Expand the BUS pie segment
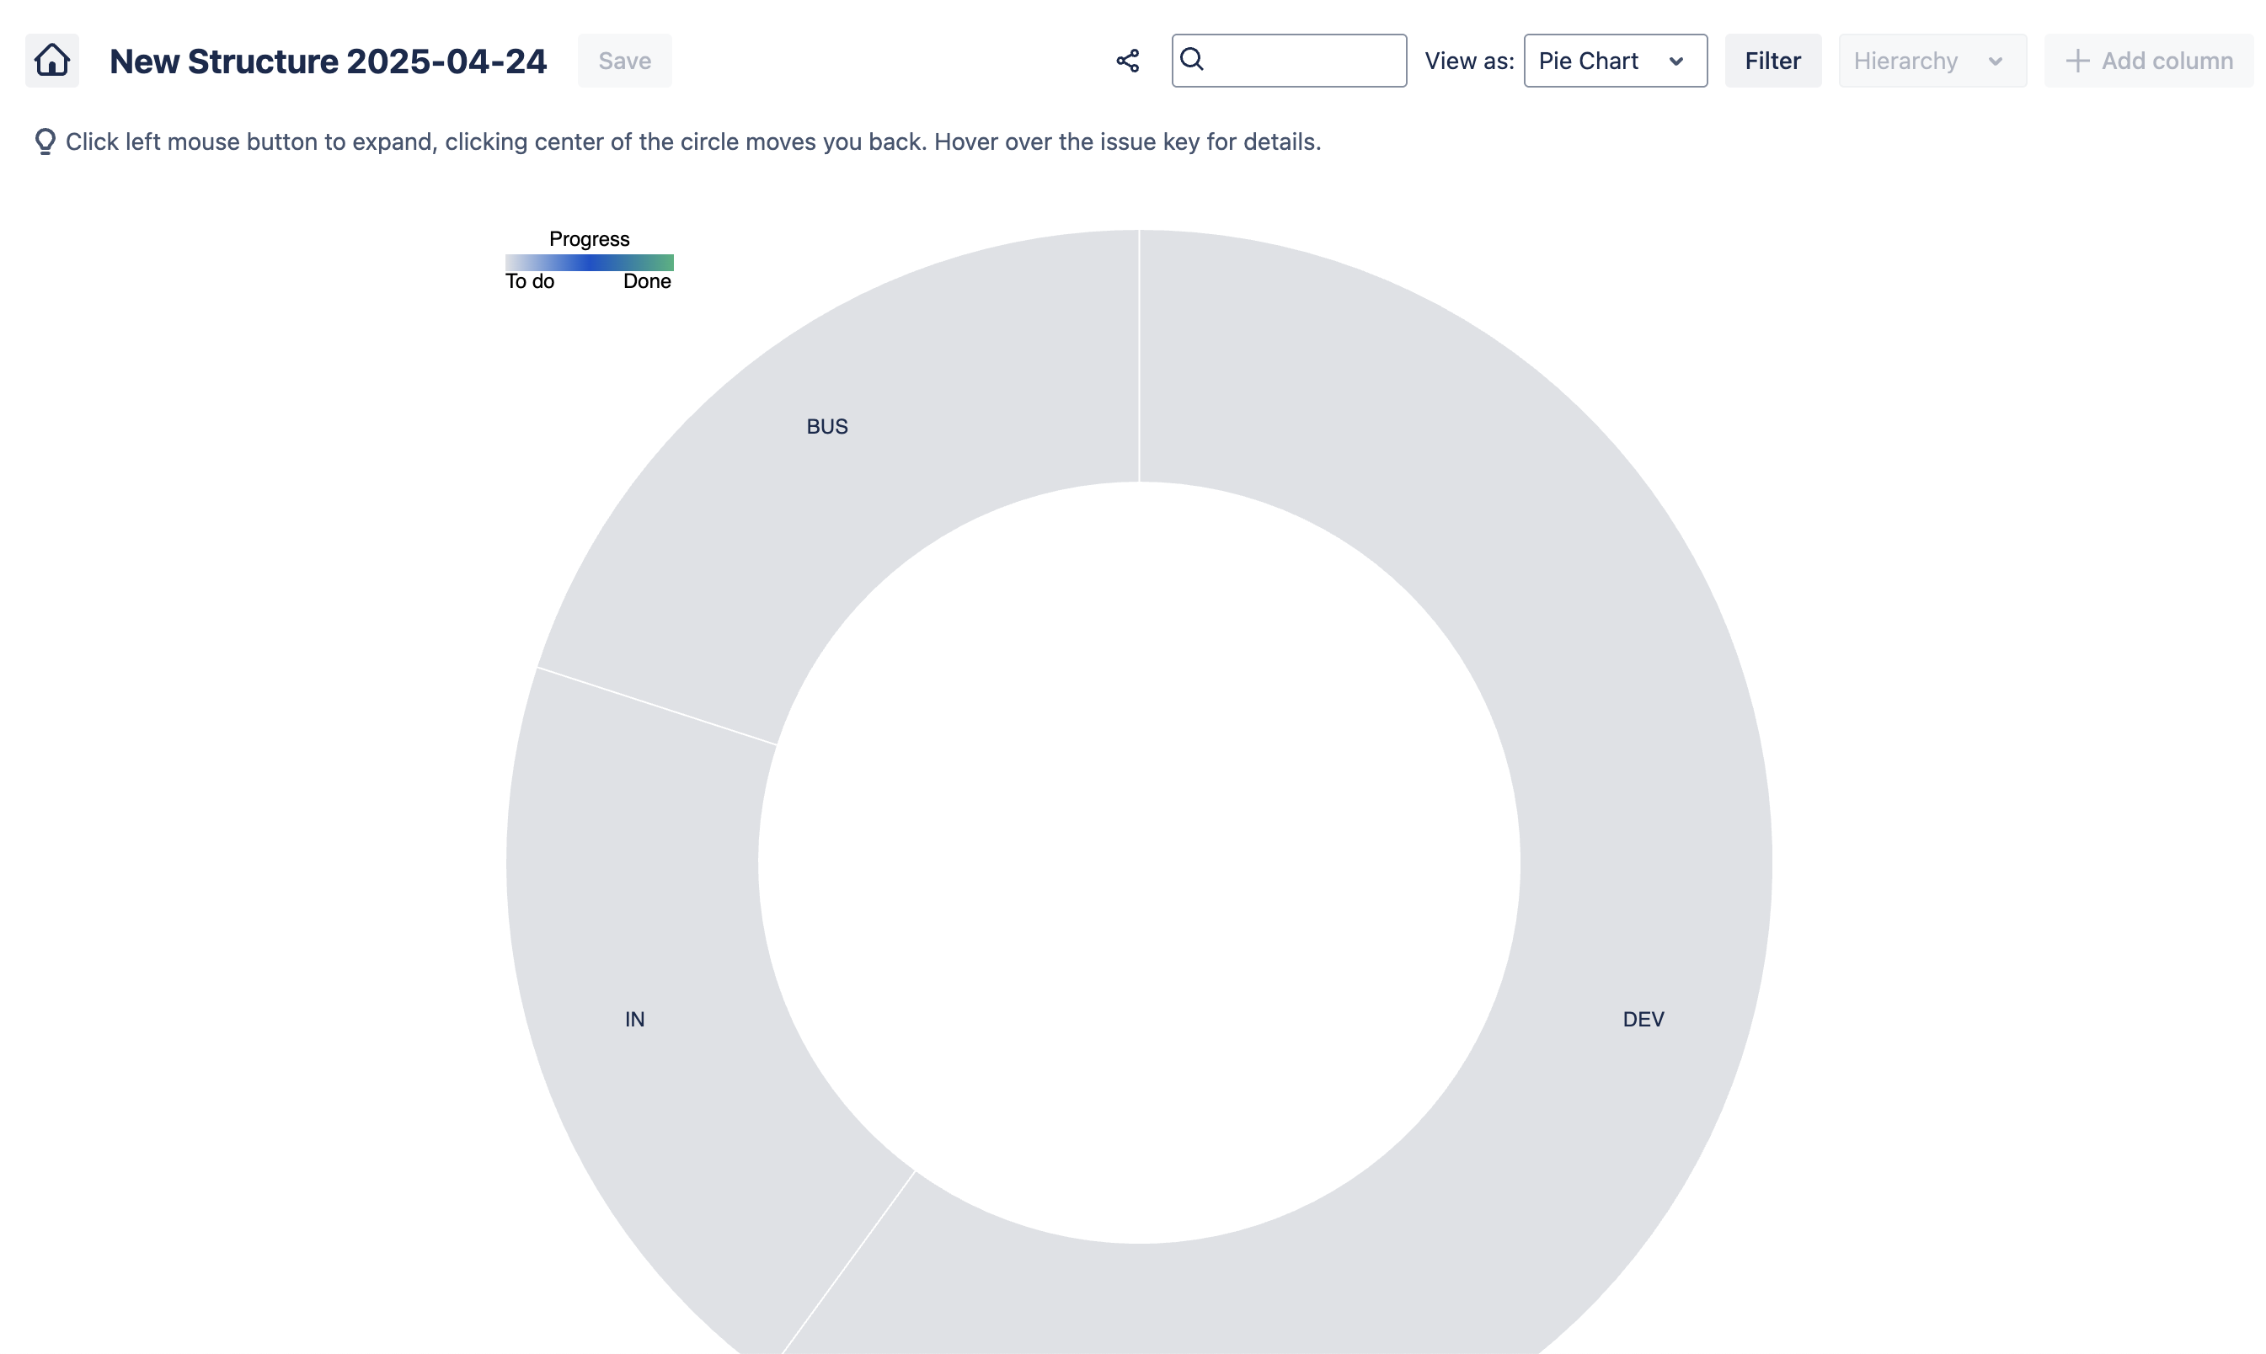 [827, 427]
